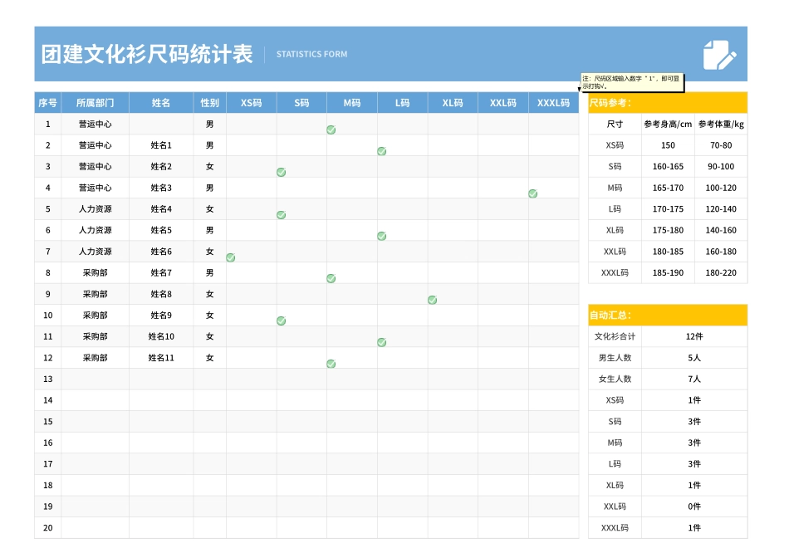
Task: Click 姓名1's L码 checkmark
Action: click(x=381, y=151)
